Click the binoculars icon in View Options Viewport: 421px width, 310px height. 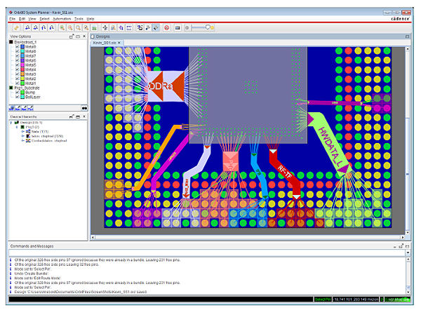click(x=83, y=108)
